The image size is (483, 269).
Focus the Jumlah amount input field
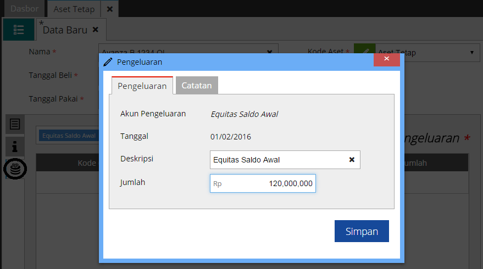pyautogui.click(x=263, y=184)
